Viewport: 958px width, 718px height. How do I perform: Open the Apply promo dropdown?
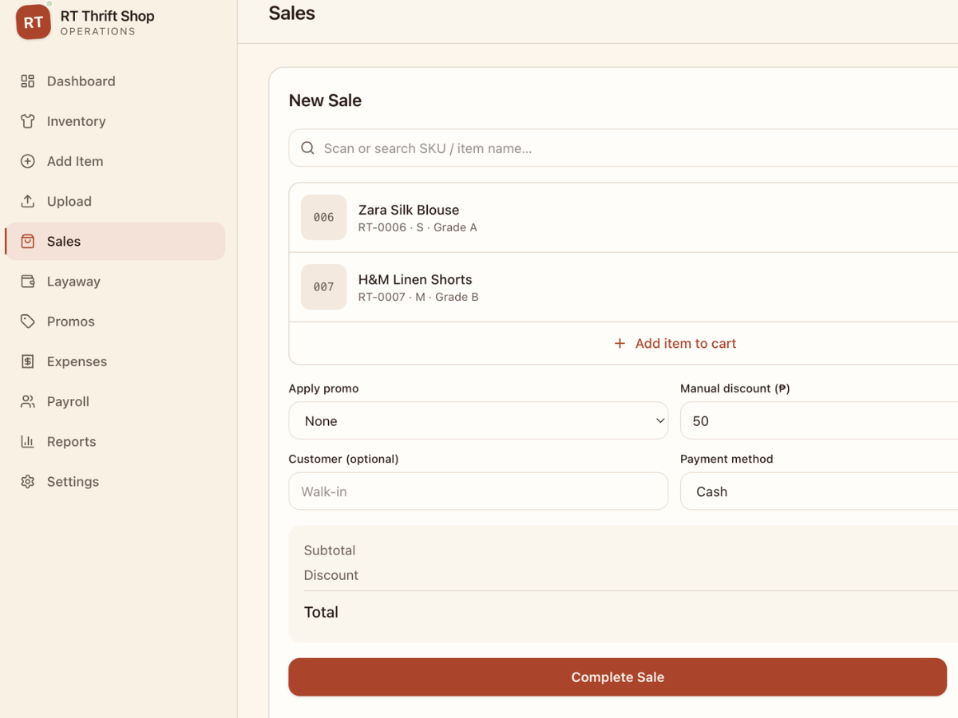478,420
